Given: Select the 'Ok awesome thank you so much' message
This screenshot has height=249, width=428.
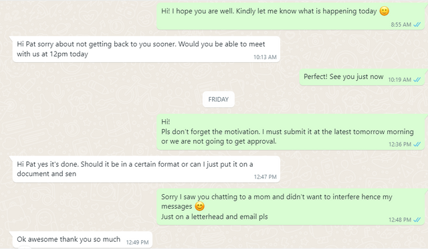Looking at the screenshot, I should [x=82, y=240].
